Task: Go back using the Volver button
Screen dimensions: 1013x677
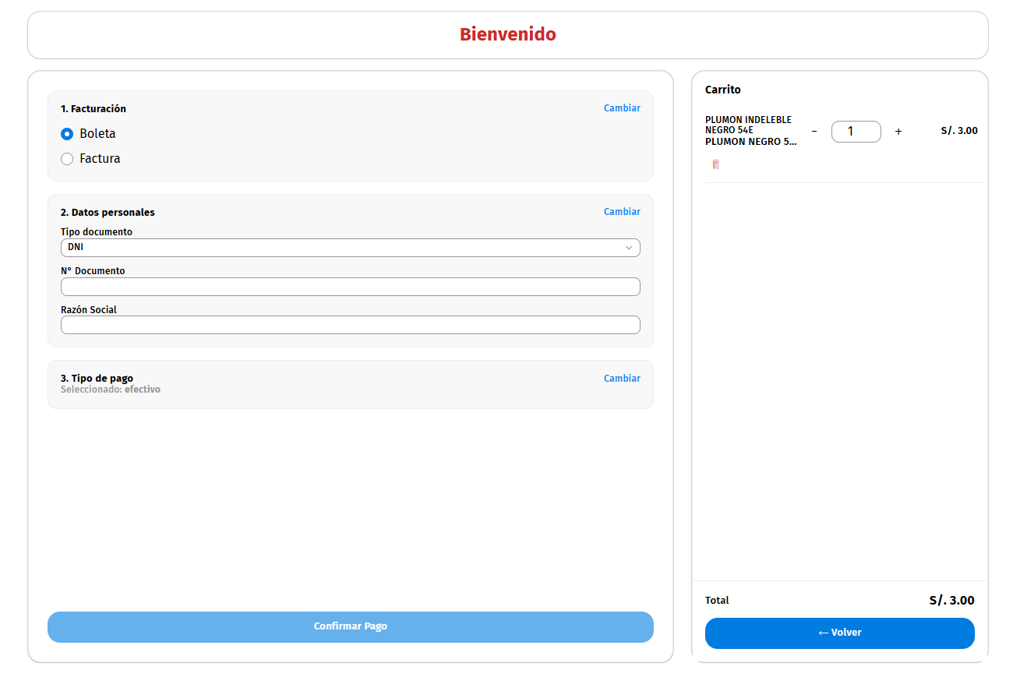Action: [839, 633]
